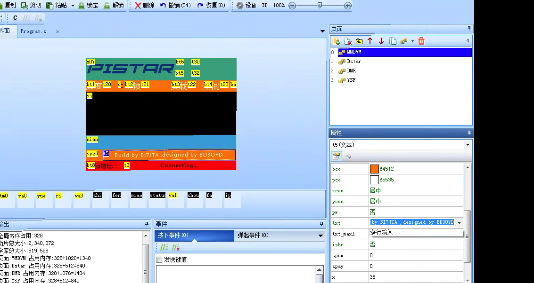The image size is (534, 283).
Task: Redo using the 恢复(0) button
Action: (211, 6)
